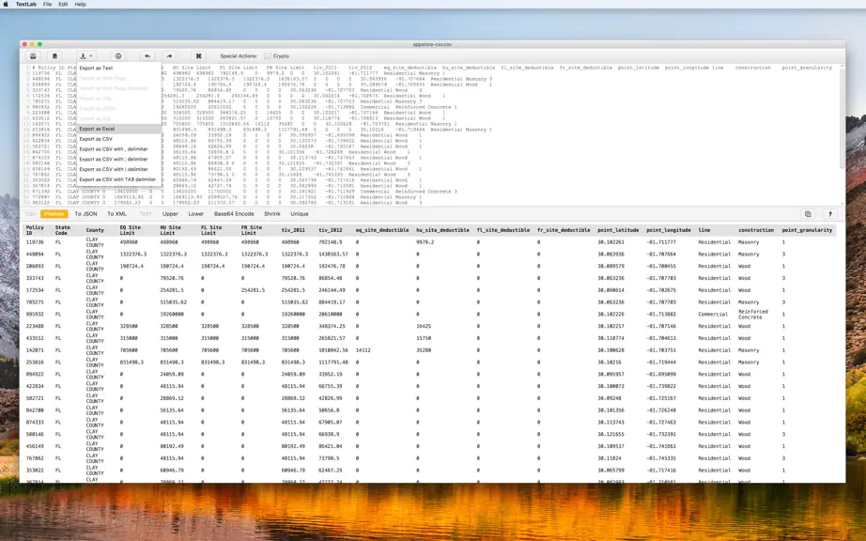Click the copy preview icon

tap(808, 213)
